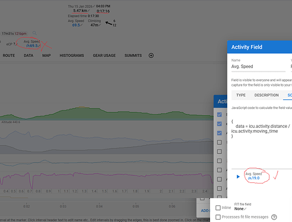Click the speedometer icon beside circled 69.5
292x222 pixels.
(28, 46)
